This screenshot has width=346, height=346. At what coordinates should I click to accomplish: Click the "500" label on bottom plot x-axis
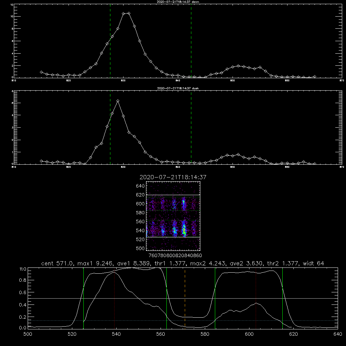pyautogui.click(x=28, y=334)
